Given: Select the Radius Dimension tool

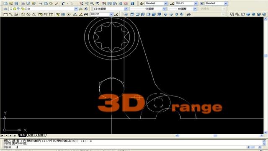Looking at the screenshot, I should tap(23, 14).
